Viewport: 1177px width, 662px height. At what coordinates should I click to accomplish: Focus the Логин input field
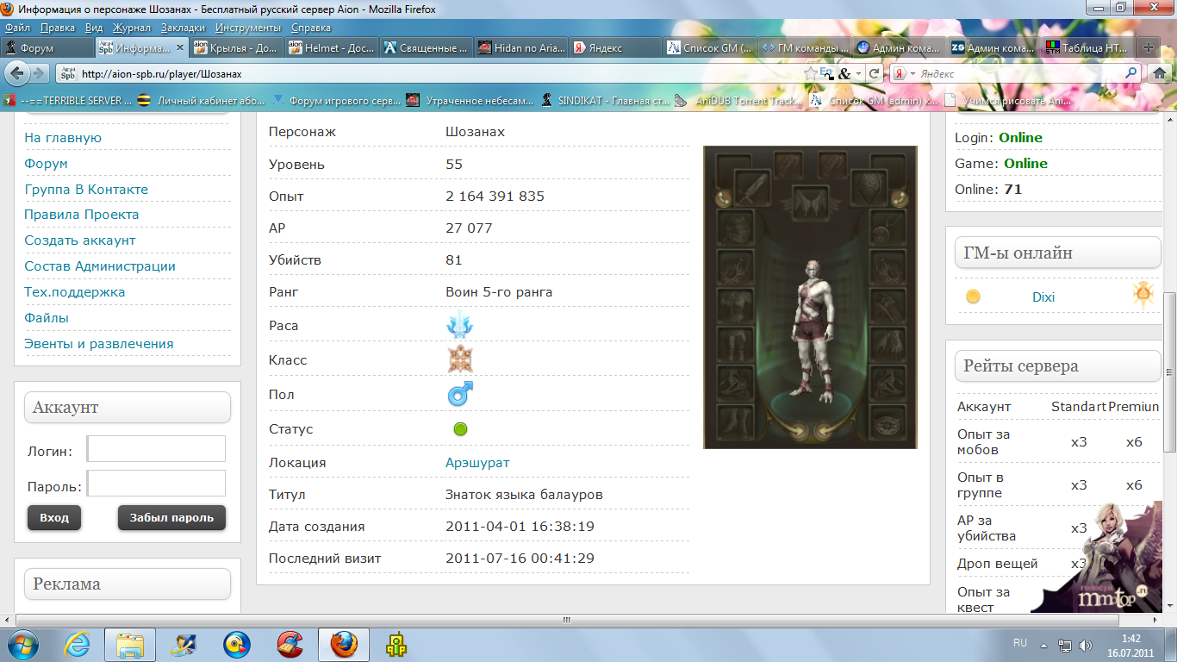click(x=156, y=449)
